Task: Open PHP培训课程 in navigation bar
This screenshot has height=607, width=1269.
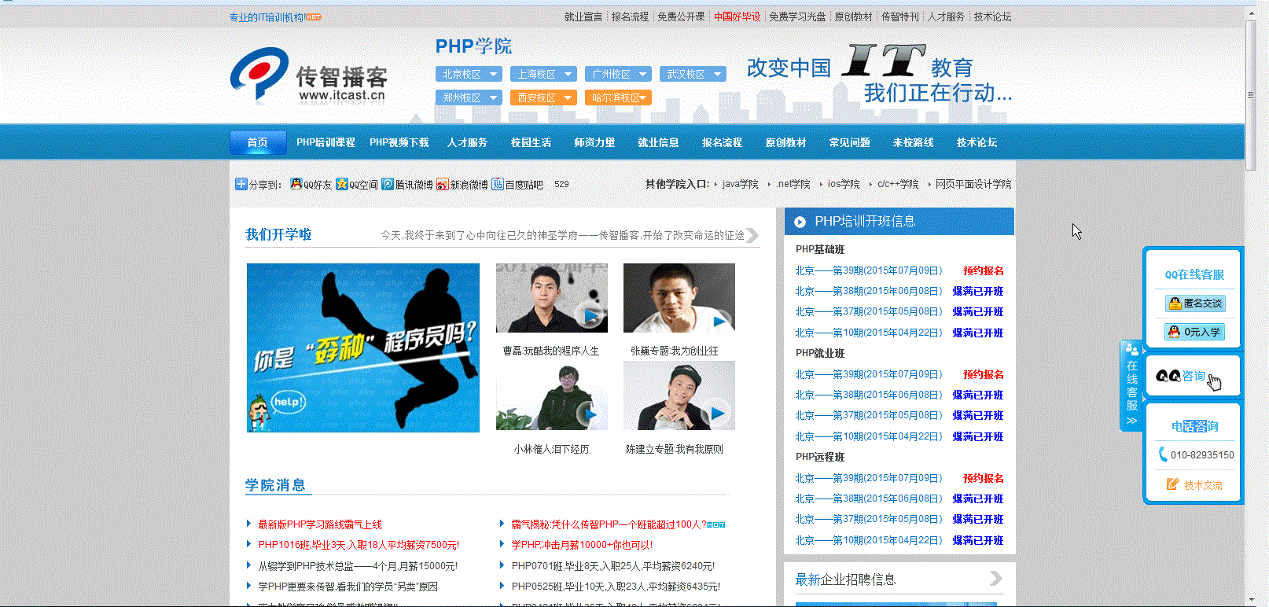Action: point(326,142)
